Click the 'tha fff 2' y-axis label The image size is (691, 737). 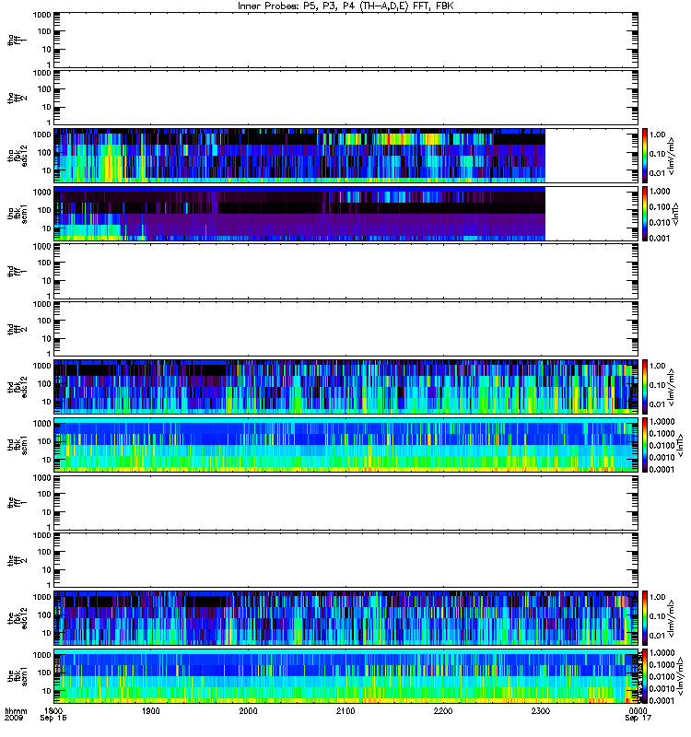pyautogui.click(x=17, y=98)
